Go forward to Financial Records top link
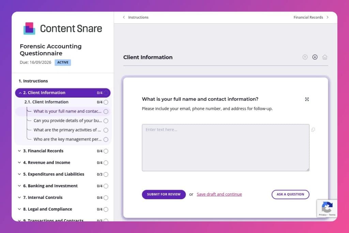Viewport: 349px width, 233px height. 308,17
